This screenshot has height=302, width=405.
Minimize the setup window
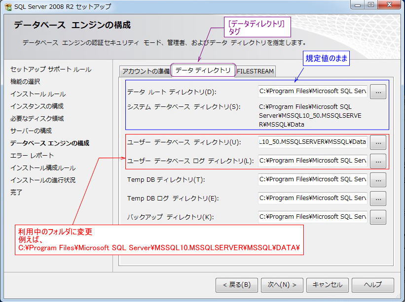tap(358, 4)
